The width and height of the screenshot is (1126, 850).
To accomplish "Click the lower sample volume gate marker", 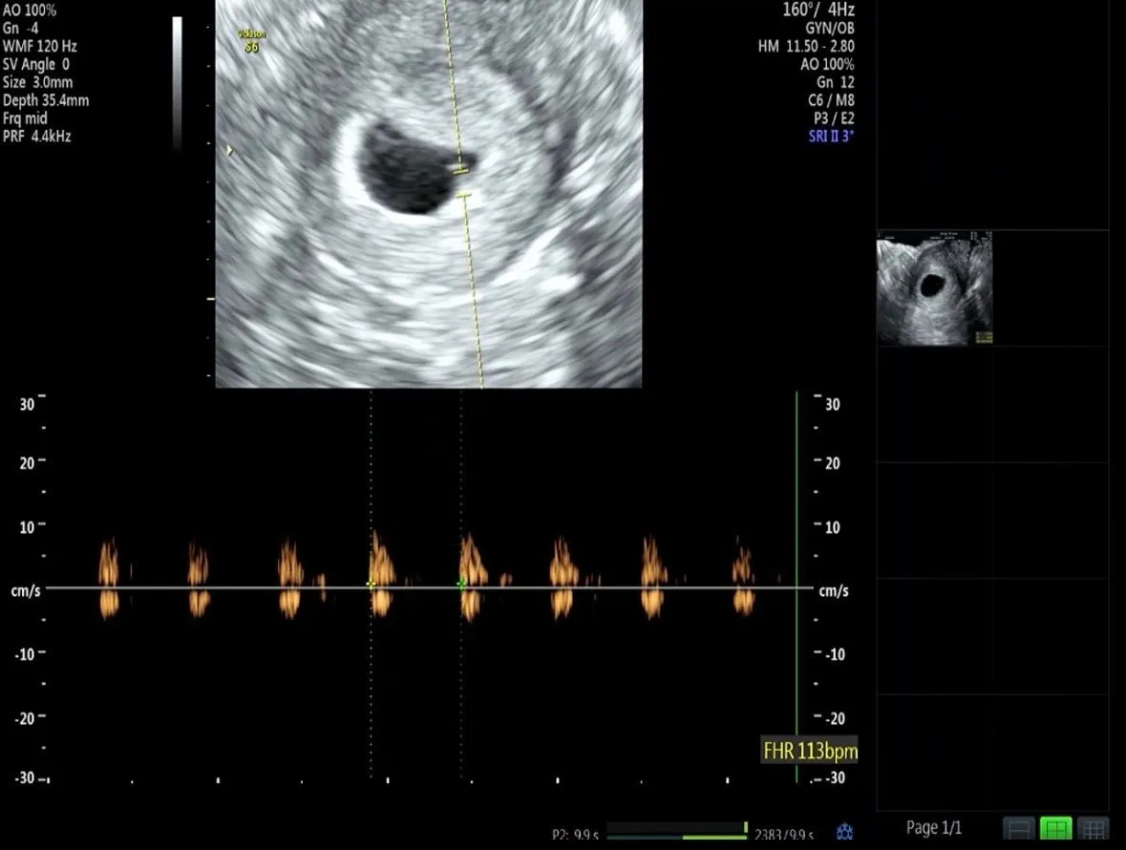I will coord(464,195).
